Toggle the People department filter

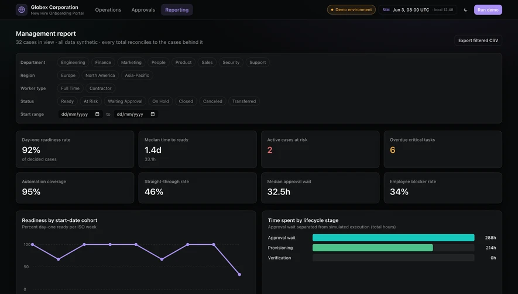(x=158, y=62)
